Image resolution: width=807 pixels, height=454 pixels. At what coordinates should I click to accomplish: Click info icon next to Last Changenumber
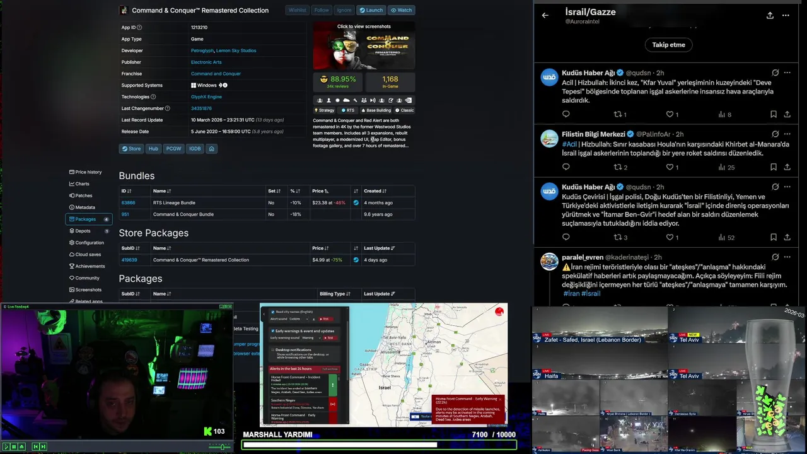[167, 108]
